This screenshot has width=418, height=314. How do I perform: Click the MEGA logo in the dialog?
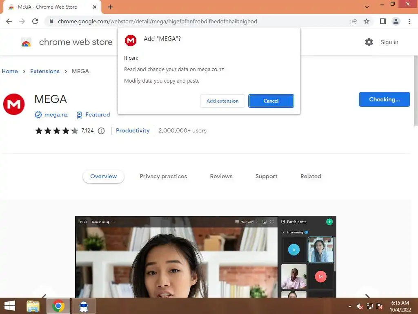pyautogui.click(x=131, y=40)
